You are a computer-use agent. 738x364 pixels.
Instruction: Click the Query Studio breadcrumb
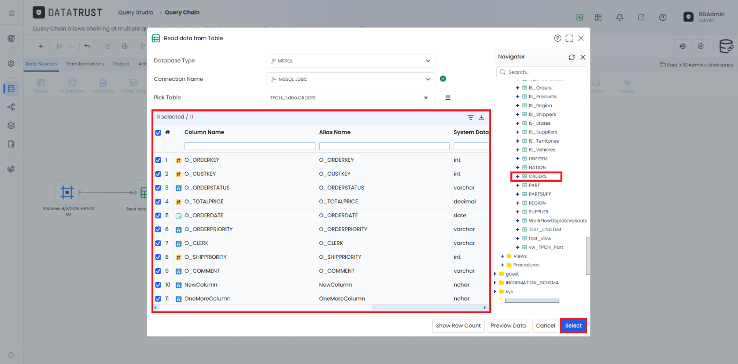(135, 12)
